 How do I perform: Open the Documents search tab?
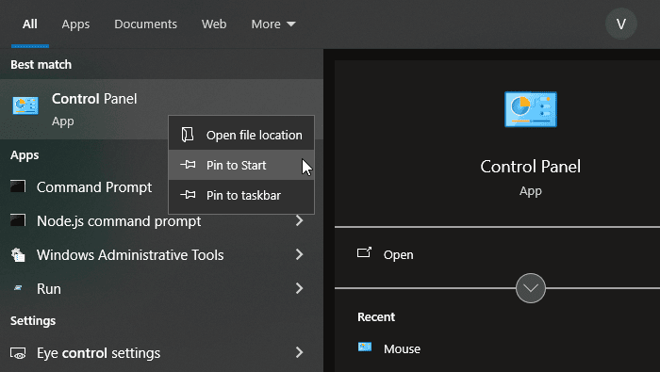[x=145, y=24]
